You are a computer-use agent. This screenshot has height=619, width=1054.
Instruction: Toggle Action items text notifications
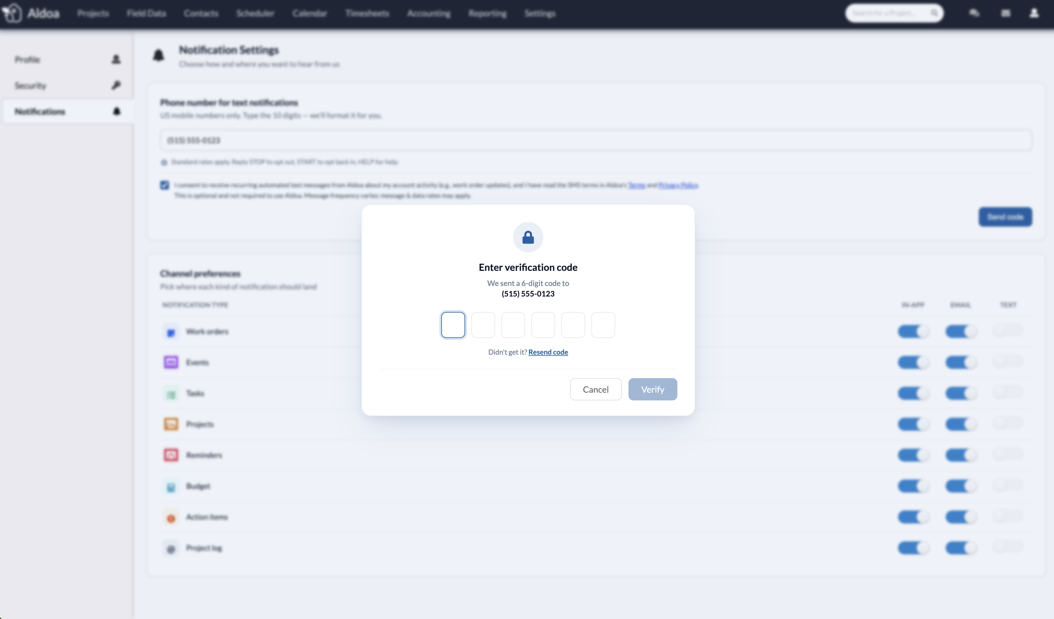coord(1008,516)
